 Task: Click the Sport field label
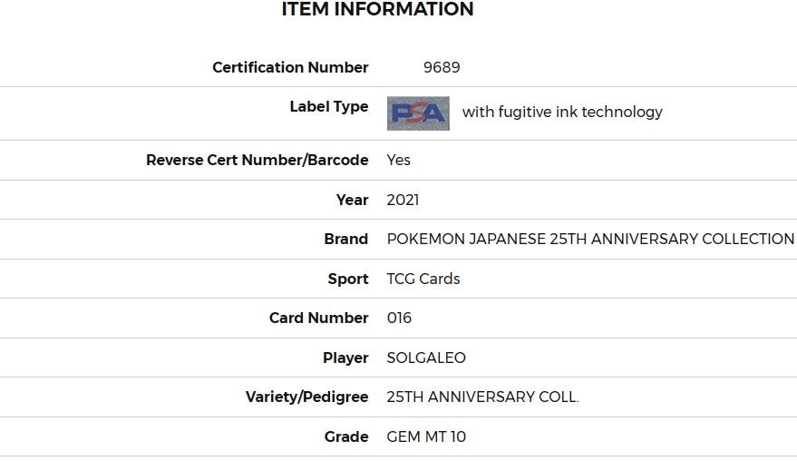(x=347, y=279)
